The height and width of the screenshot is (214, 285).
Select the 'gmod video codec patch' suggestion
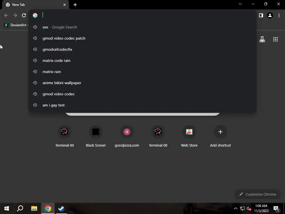click(x=142, y=38)
